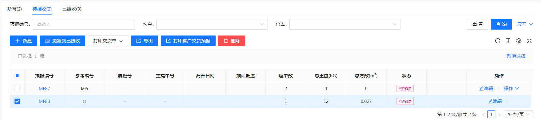Click the 预报编号 column header
This screenshot has height=120, width=541.
click(44, 76)
